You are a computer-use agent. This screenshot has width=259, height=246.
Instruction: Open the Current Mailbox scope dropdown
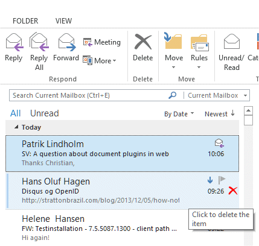coord(245,95)
